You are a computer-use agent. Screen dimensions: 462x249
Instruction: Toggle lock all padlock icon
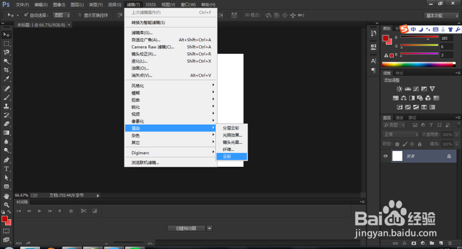(419, 144)
